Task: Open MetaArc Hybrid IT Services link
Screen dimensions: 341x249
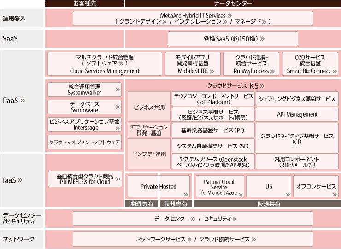Action: (196, 16)
